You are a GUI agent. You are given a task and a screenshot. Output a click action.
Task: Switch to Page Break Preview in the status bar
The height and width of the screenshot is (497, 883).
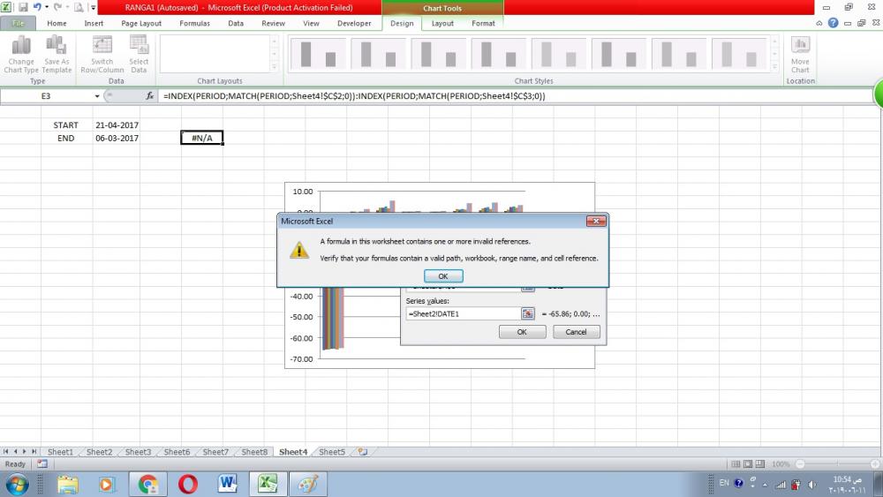pos(760,463)
